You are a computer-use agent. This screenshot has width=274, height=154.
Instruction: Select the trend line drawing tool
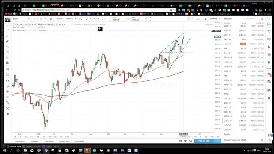pos(7,31)
